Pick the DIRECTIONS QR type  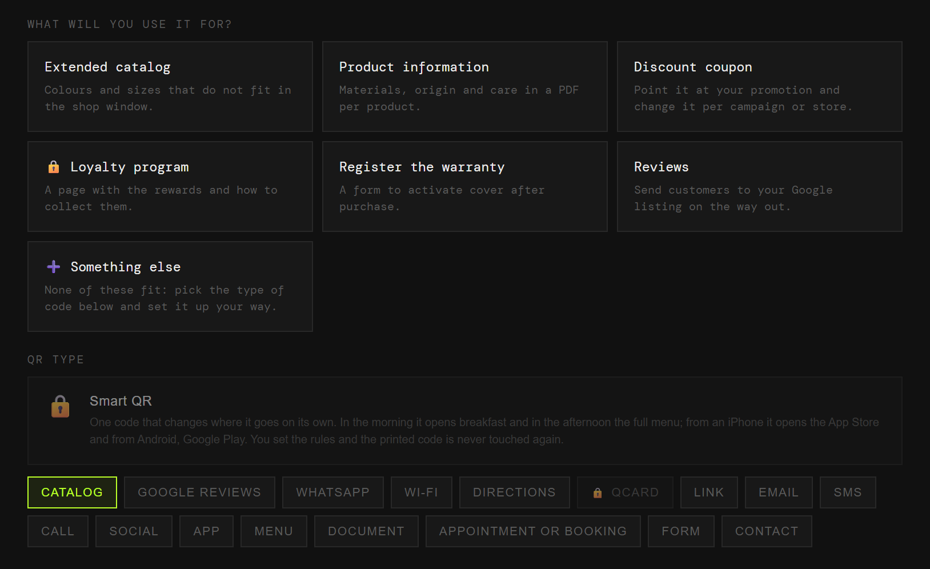tap(515, 492)
